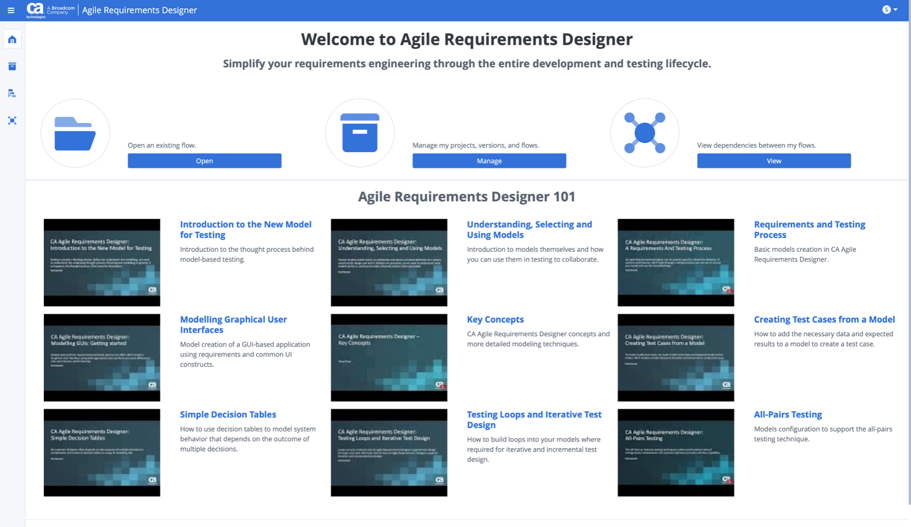This screenshot has width=911, height=527.
Task: Open the "Modelling Graphical User Interfaces" link
Action: (x=234, y=324)
